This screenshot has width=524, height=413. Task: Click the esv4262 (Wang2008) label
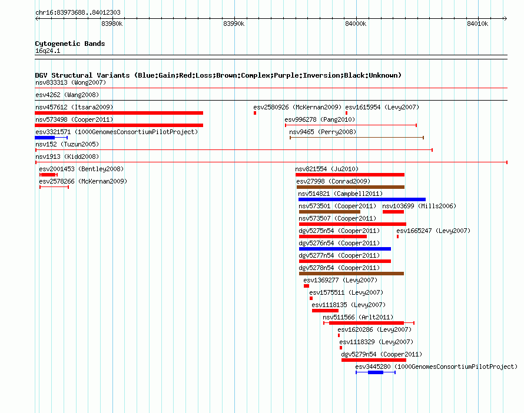[67, 95]
